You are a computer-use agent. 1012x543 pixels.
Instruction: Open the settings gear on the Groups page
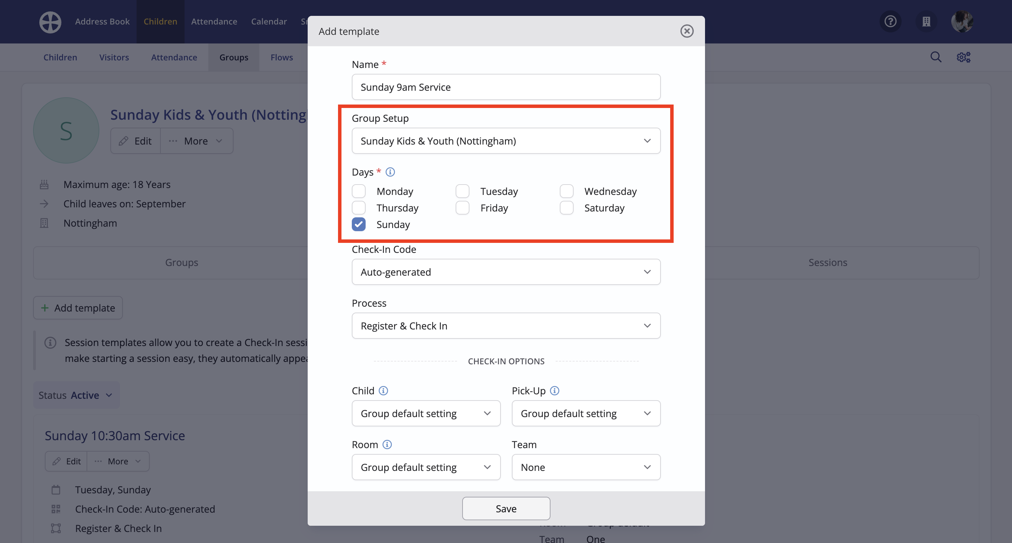[963, 57]
